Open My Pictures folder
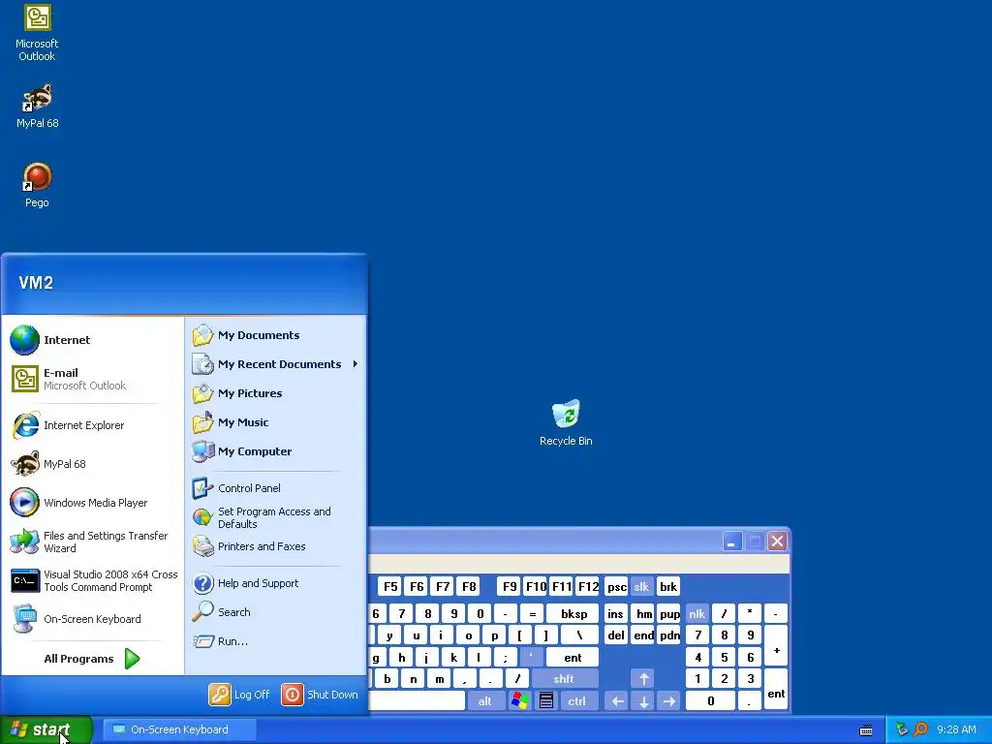This screenshot has width=992, height=744. tap(275, 393)
